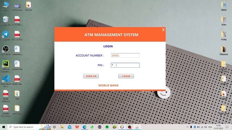Show hidden system tray icons
The image size is (232, 130).
[x=187, y=127]
